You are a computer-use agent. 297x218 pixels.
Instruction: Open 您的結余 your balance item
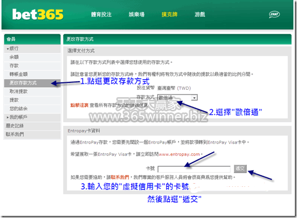(32, 109)
